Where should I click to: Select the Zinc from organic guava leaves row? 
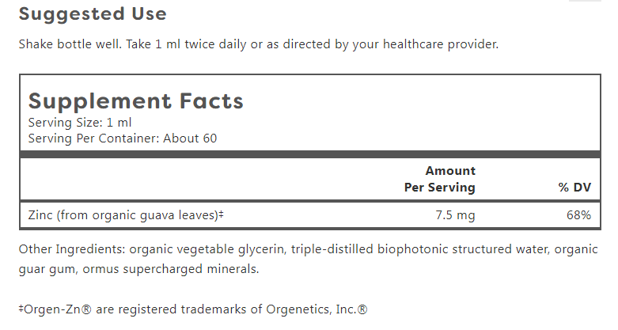click(310, 215)
